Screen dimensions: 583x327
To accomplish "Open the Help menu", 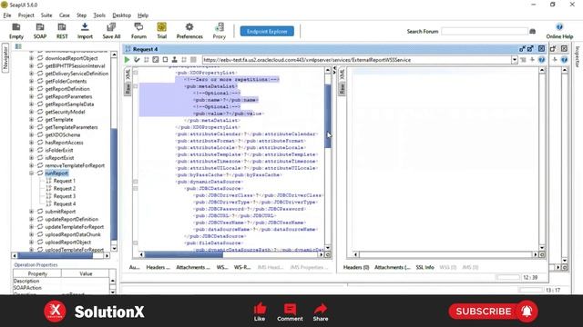I will point(143,15).
